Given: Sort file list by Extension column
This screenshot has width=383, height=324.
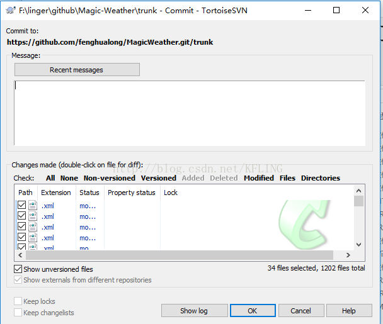Looking at the screenshot, I should tap(57, 193).
